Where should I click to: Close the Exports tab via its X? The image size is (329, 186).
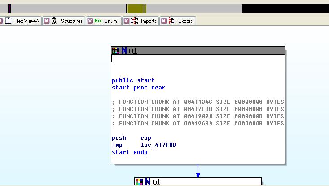(x=164, y=21)
